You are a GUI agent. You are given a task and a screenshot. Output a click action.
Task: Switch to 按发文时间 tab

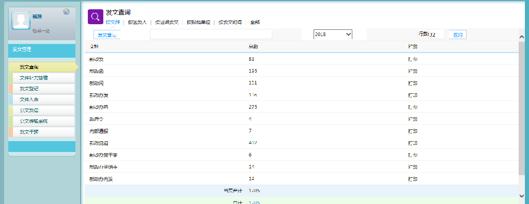click(x=230, y=22)
